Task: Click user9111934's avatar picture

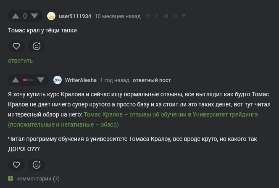Action: 51,16
